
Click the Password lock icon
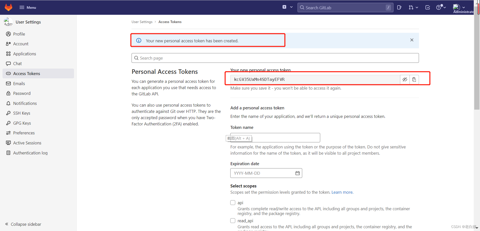click(8, 93)
